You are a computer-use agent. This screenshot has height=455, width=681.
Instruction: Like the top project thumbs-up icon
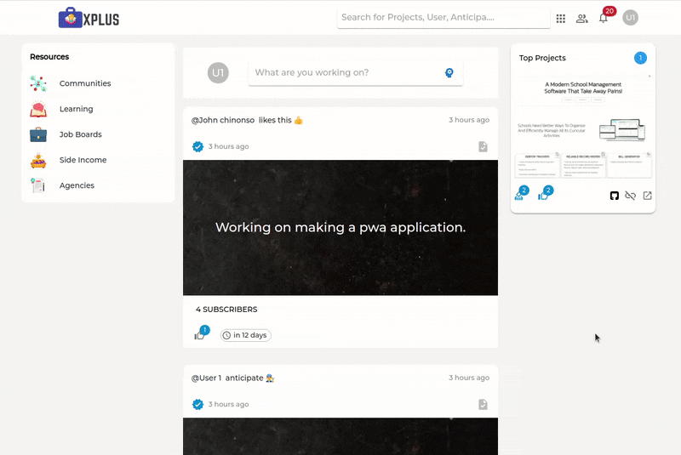542,196
